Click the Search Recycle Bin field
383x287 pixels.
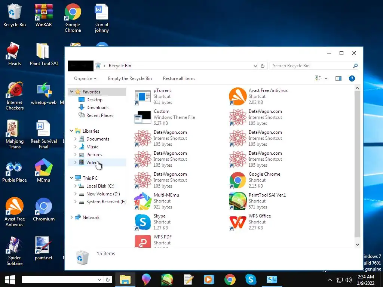tap(312, 66)
